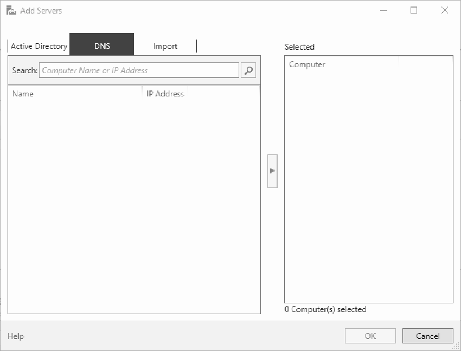
Task: Switch to the Import tab
Action: click(x=164, y=45)
